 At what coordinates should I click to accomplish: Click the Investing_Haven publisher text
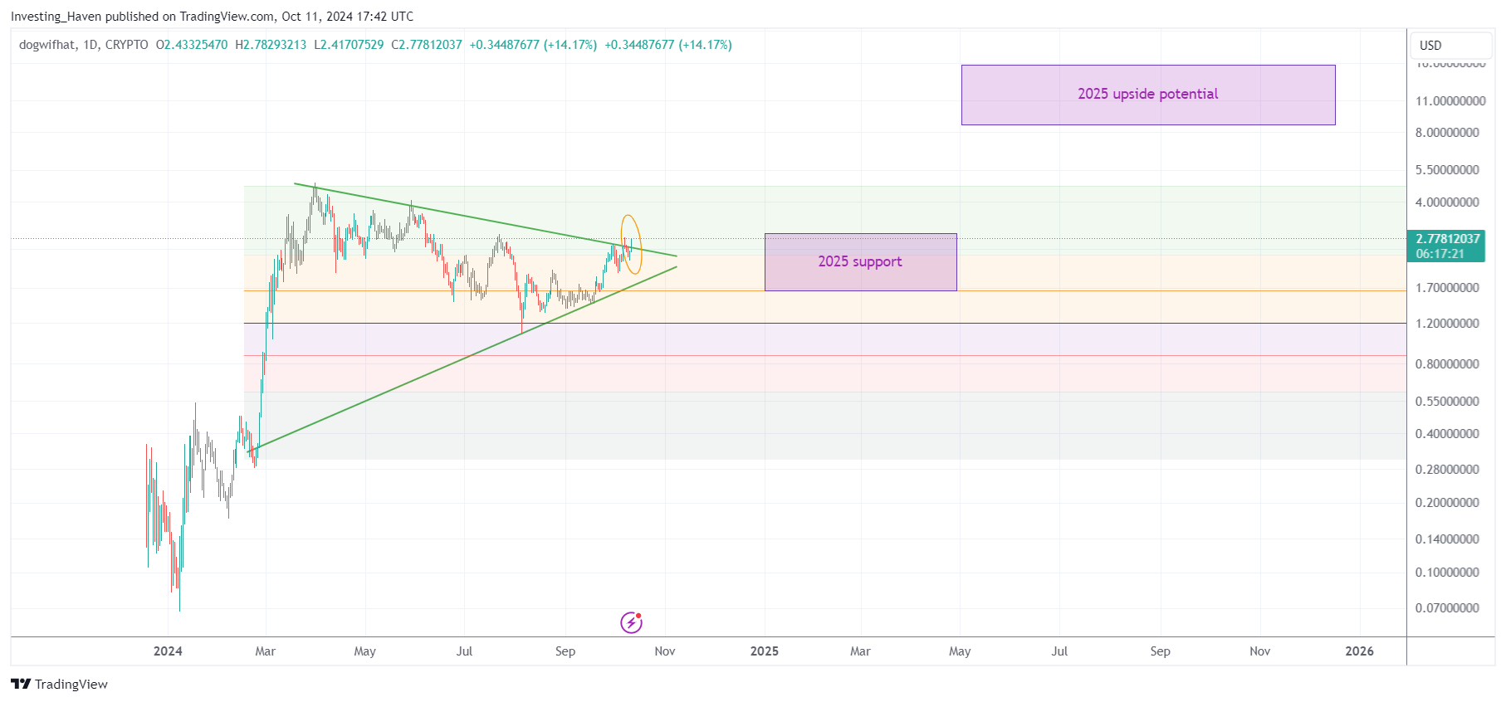pyautogui.click(x=56, y=17)
